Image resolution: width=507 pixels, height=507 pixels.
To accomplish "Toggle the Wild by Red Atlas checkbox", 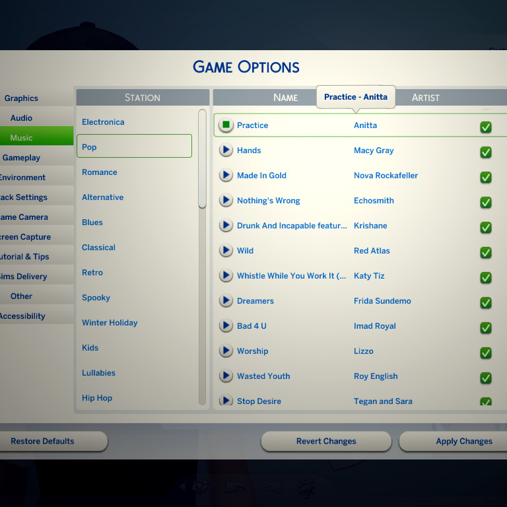I will (486, 252).
